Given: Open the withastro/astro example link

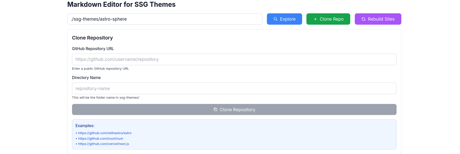Looking at the screenshot, I should 105,133.
